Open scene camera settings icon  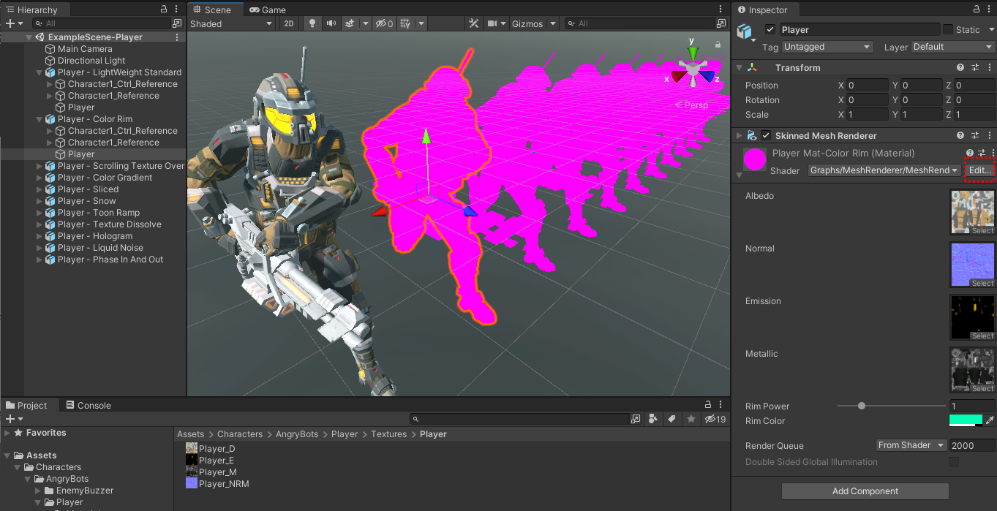[493, 23]
